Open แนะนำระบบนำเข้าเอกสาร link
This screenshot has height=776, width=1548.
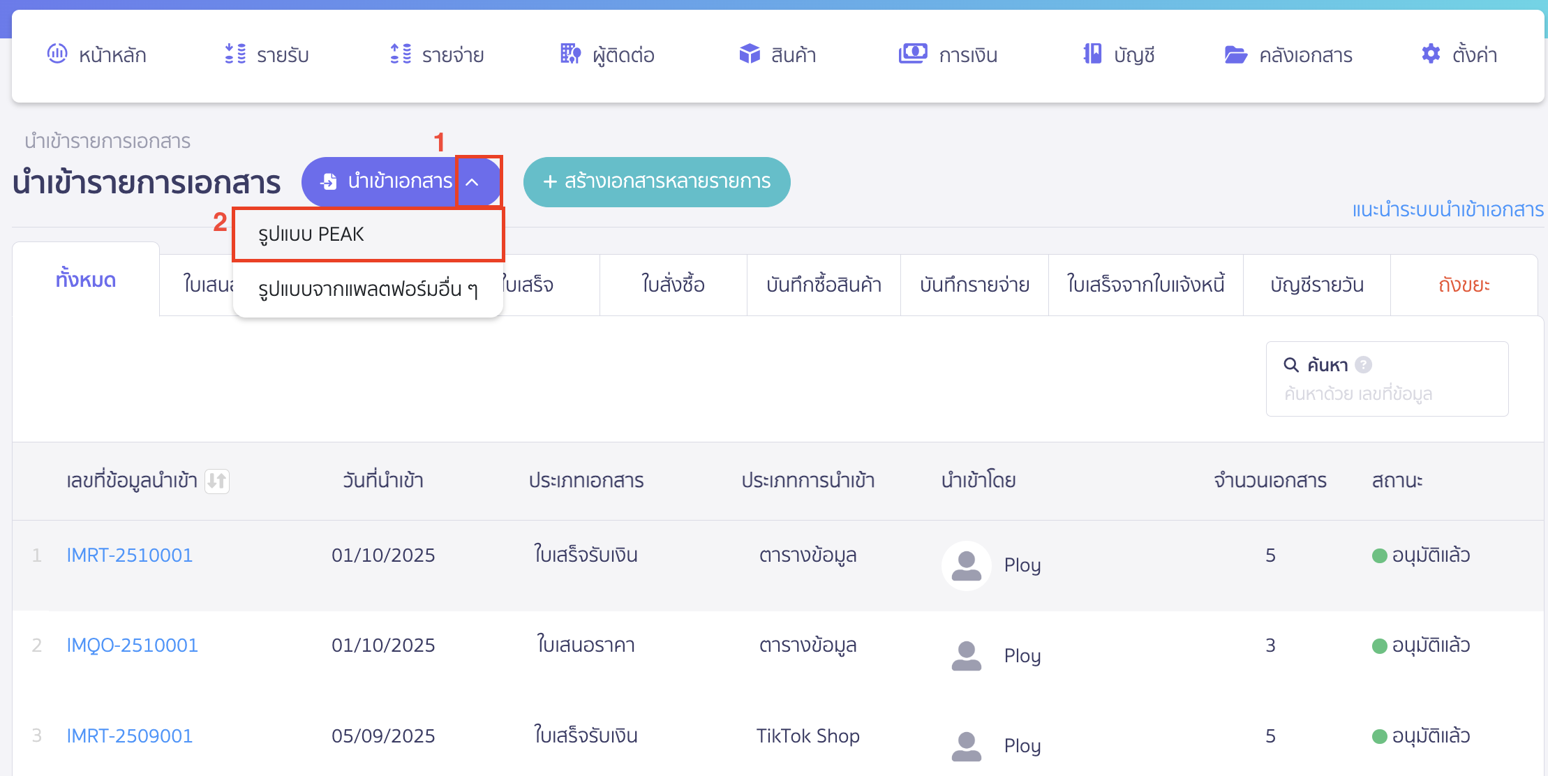tap(1447, 209)
